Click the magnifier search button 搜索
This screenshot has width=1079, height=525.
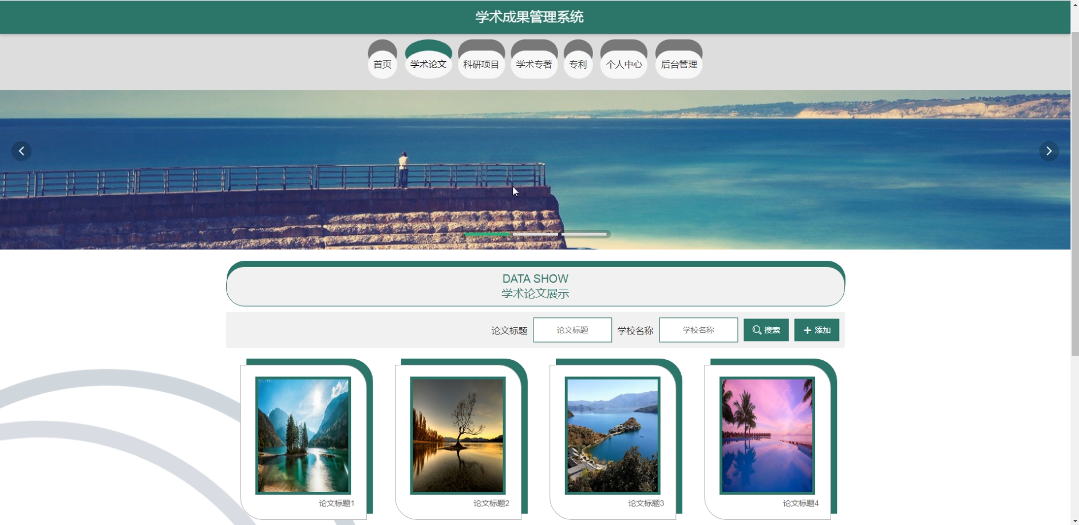coord(766,330)
